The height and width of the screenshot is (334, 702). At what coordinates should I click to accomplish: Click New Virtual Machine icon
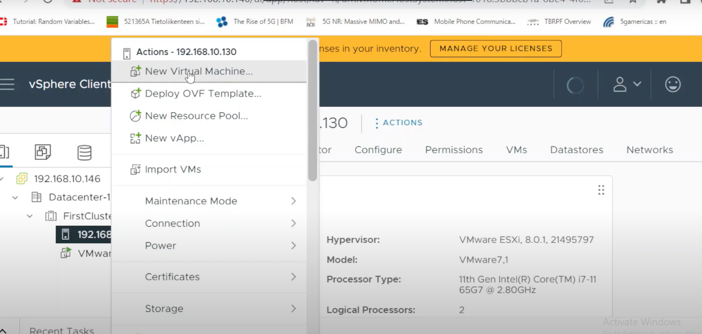click(135, 71)
